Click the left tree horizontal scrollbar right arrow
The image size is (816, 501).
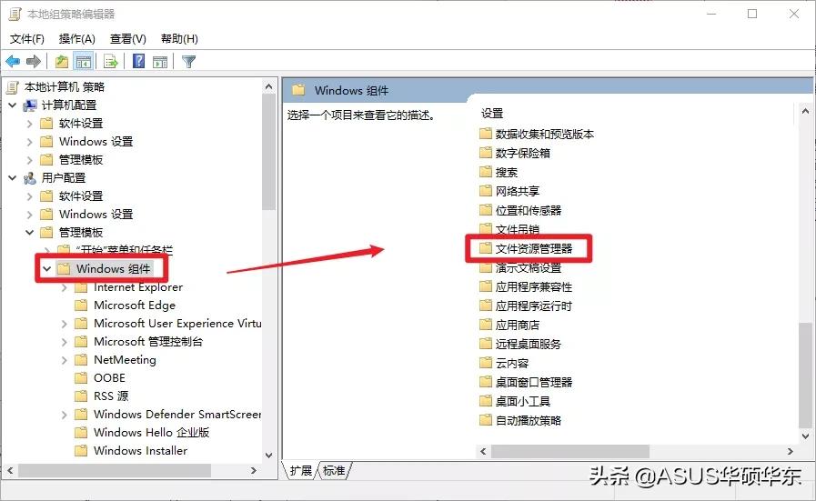tap(254, 470)
